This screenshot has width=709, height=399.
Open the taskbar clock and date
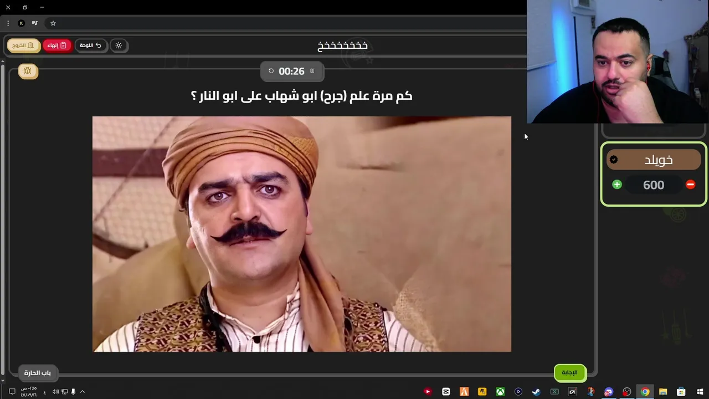(x=29, y=392)
